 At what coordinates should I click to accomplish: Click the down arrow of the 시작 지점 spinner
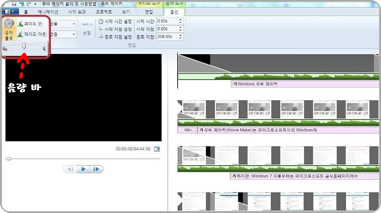(180, 31)
